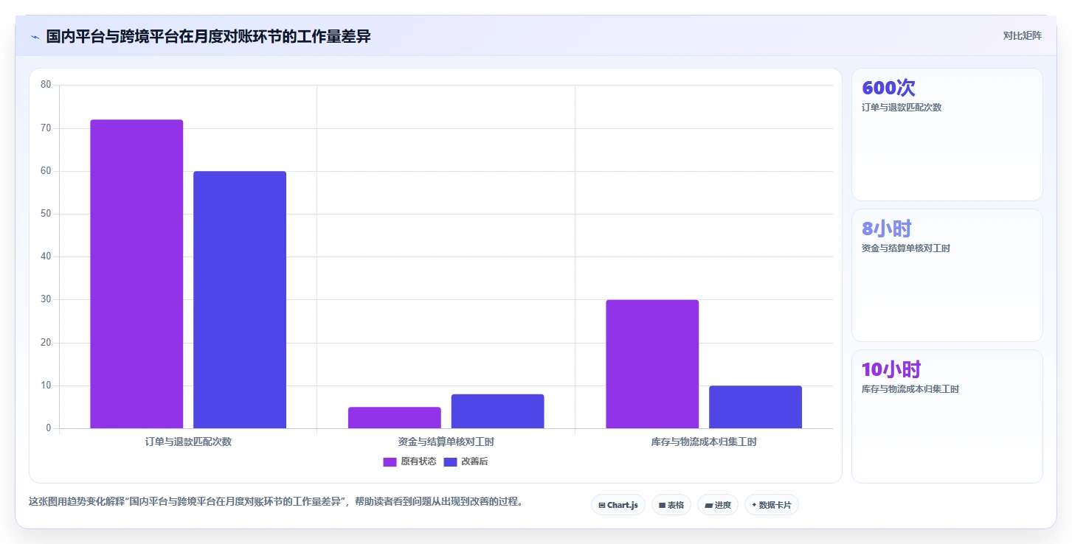The width and height of the screenshot is (1072, 544).
Task: Click the y-axis value 80
Action: pos(46,85)
